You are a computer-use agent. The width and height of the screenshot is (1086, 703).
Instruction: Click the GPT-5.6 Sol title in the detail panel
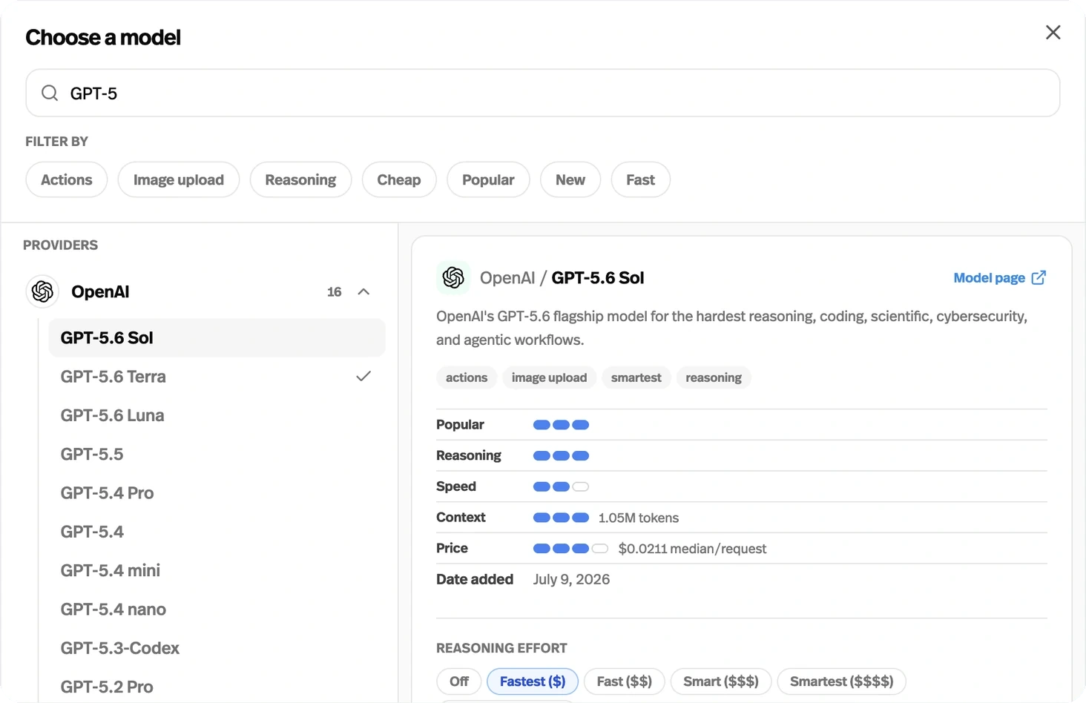tap(598, 277)
